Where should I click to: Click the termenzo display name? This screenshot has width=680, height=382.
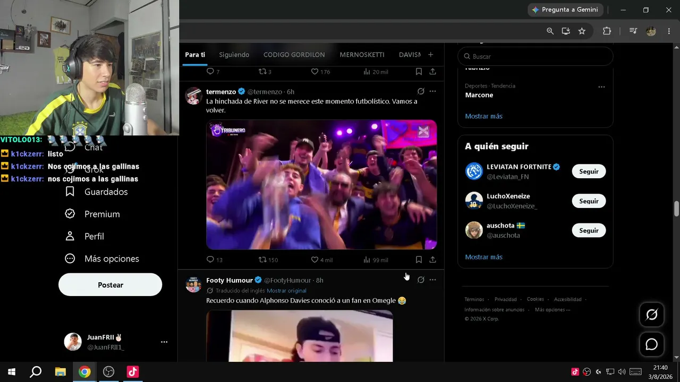pos(221,92)
